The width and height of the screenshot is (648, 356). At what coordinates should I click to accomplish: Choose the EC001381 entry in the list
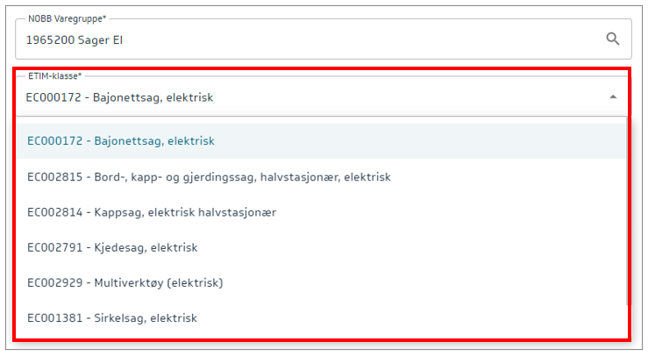[x=54, y=317]
